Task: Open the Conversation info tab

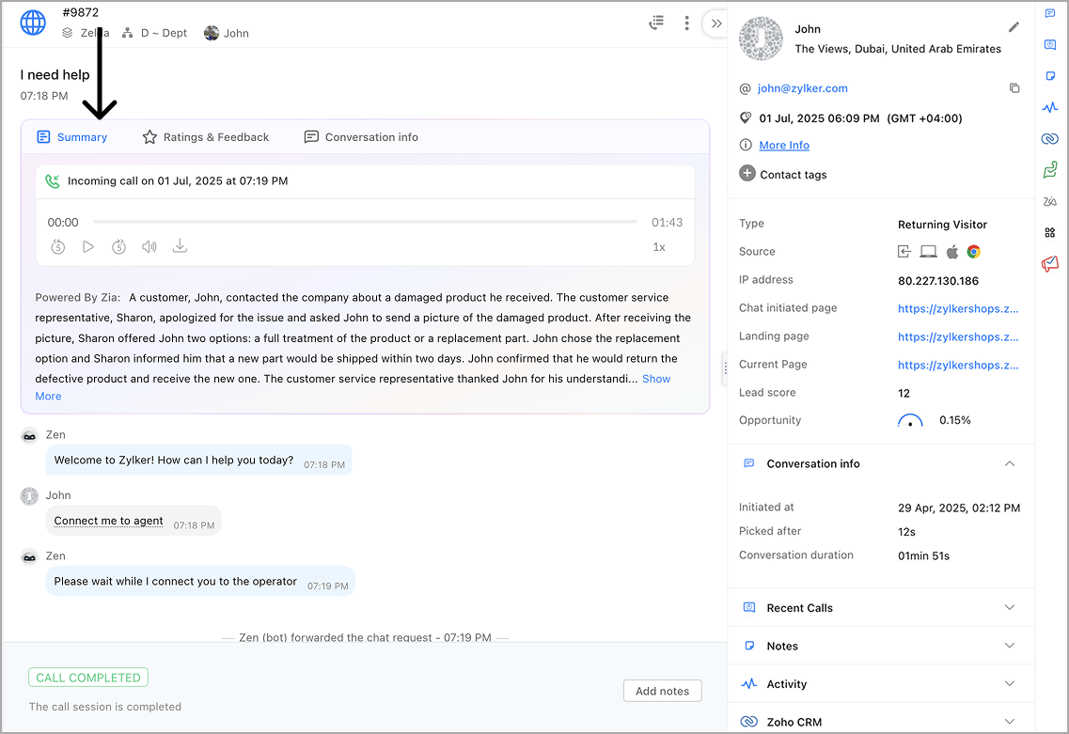Action: coord(361,137)
